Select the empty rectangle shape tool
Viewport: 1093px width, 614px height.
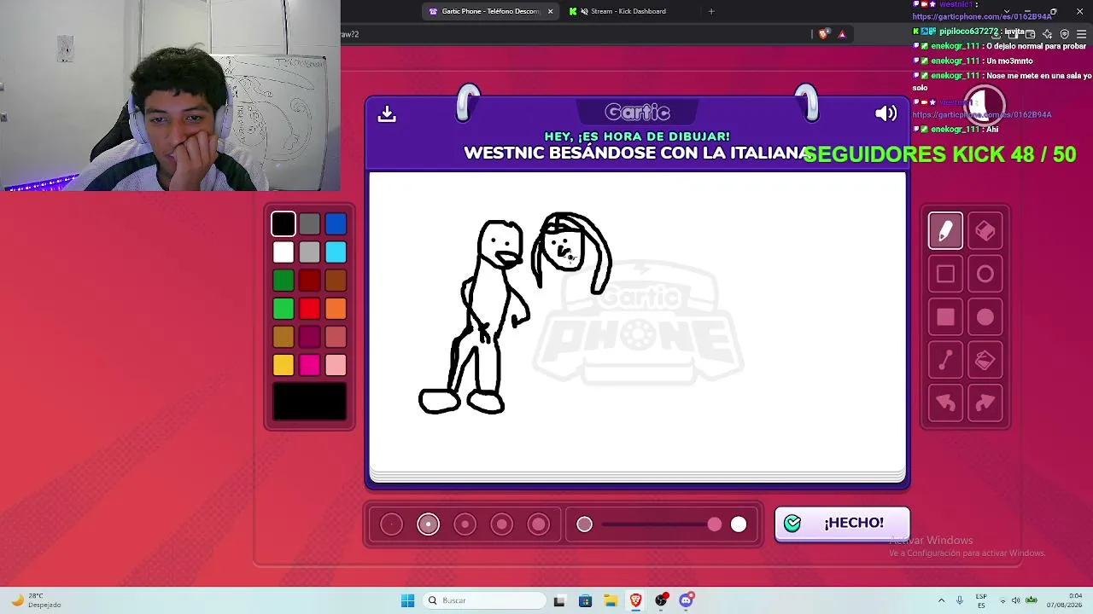tap(945, 274)
